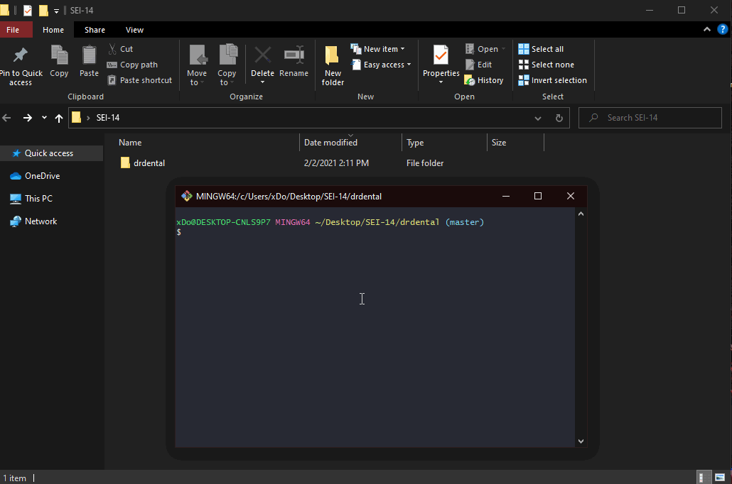Click the Paste clipboard icon

point(89,56)
